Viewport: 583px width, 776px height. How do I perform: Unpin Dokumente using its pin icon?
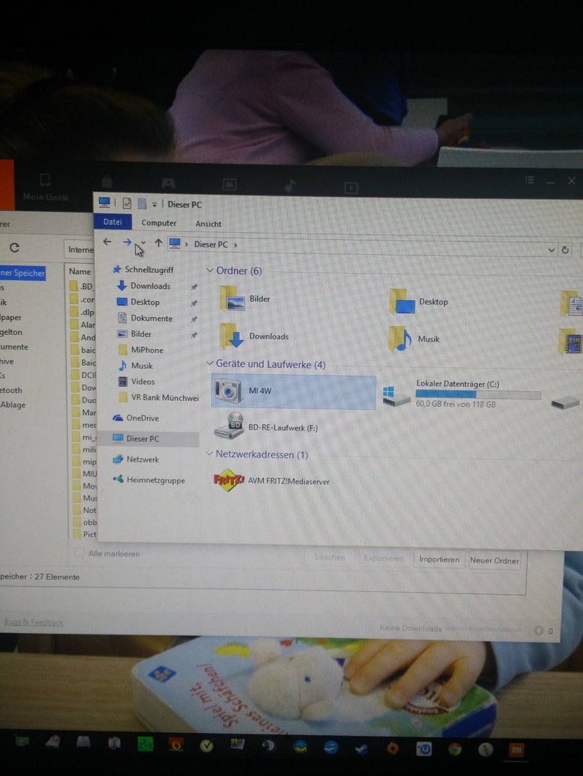(x=194, y=319)
